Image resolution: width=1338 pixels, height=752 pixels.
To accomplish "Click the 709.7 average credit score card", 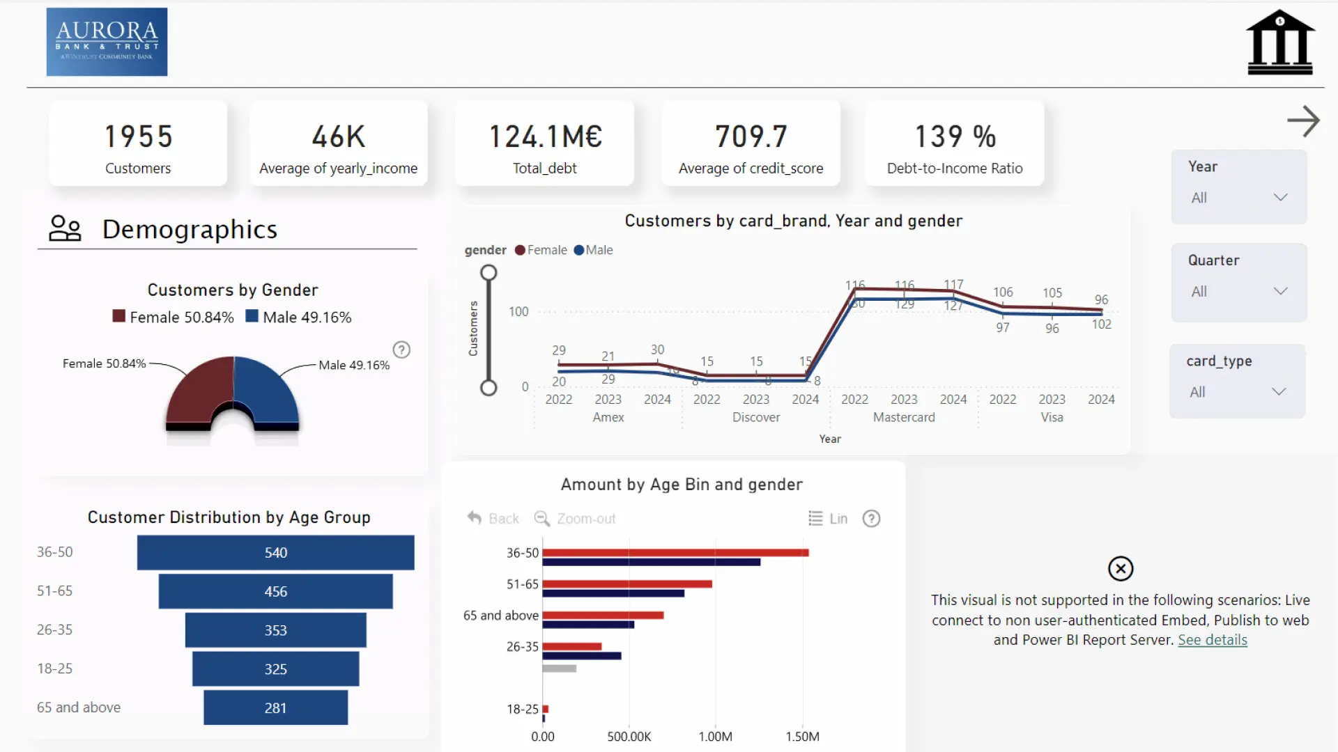I will tap(751, 144).
